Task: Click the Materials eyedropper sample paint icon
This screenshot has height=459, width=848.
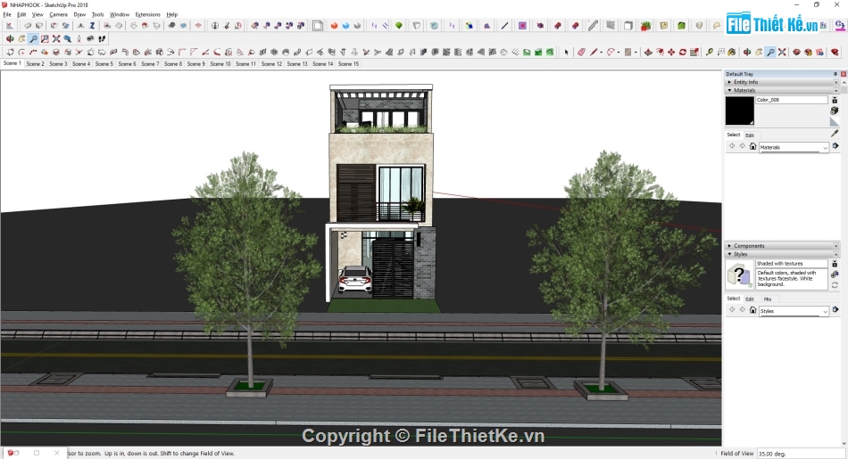Action: point(835,133)
